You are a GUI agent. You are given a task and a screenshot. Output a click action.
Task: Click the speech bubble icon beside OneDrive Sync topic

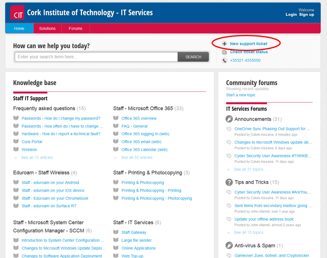pos(229,129)
